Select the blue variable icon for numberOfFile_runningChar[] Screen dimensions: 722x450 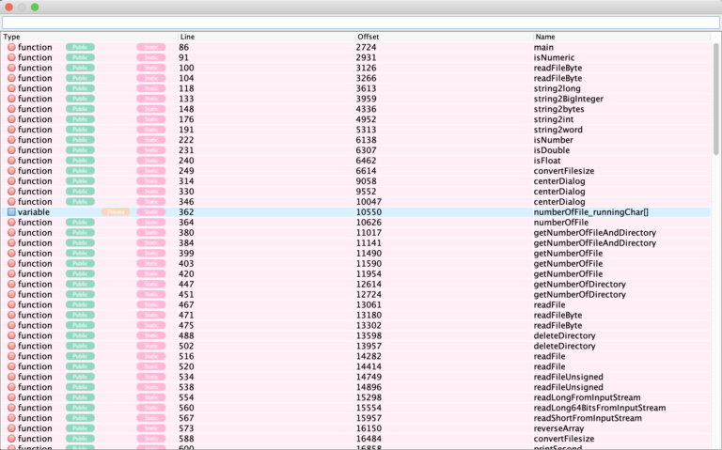pyautogui.click(x=11, y=212)
